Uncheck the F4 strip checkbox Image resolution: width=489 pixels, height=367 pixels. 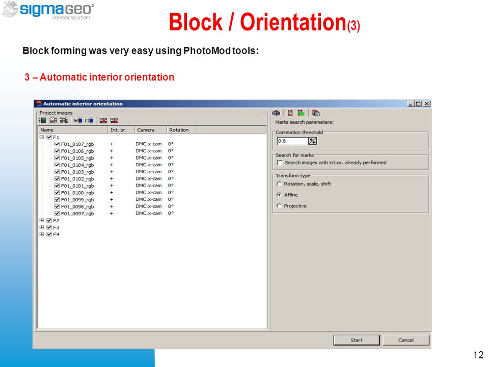[49, 234]
